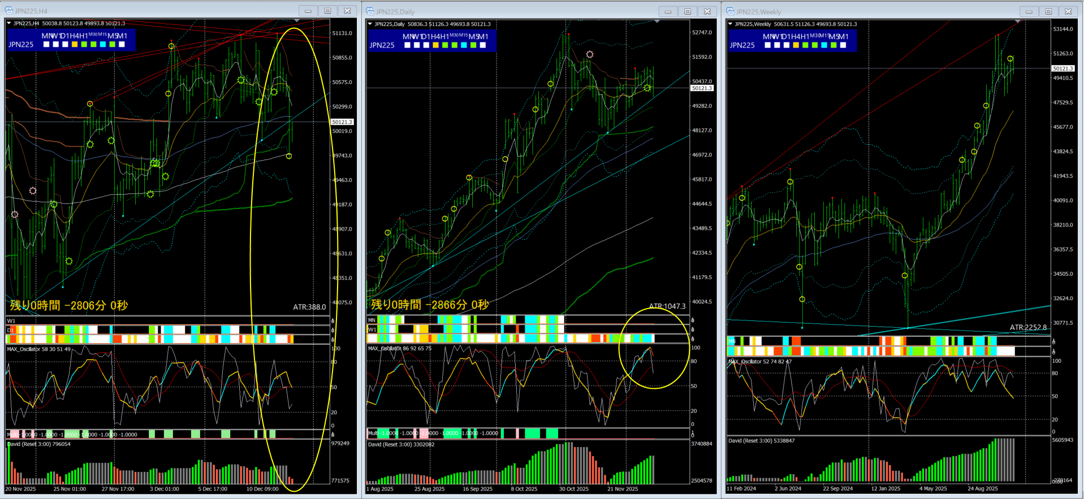The width and height of the screenshot is (1084, 499).
Task: Click the JPN225,Daily chart window icon
Action: 370,11
